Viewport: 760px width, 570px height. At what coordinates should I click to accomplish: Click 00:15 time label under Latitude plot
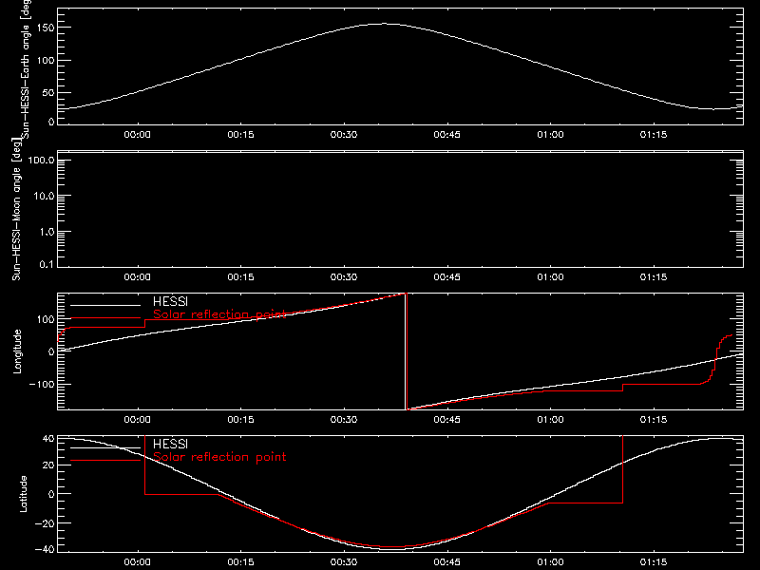(x=241, y=562)
